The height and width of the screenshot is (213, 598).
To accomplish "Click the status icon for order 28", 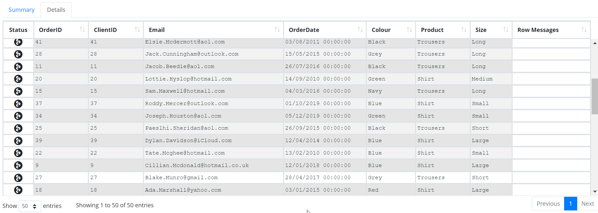I will click(x=18, y=54).
